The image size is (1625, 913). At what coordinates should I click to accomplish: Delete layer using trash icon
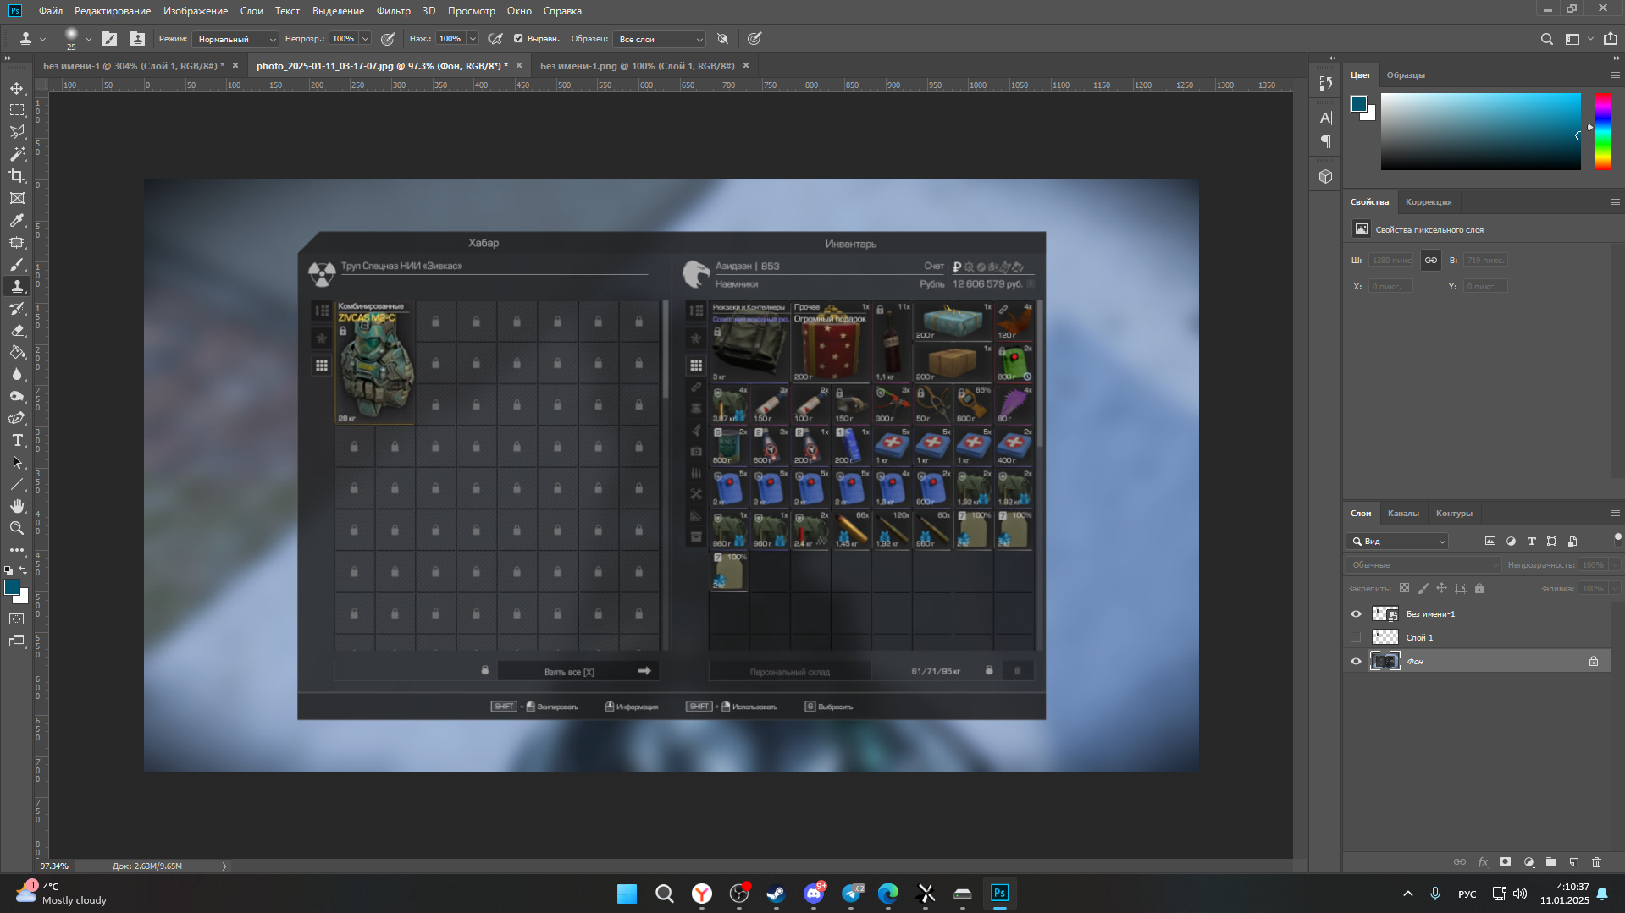click(1597, 862)
